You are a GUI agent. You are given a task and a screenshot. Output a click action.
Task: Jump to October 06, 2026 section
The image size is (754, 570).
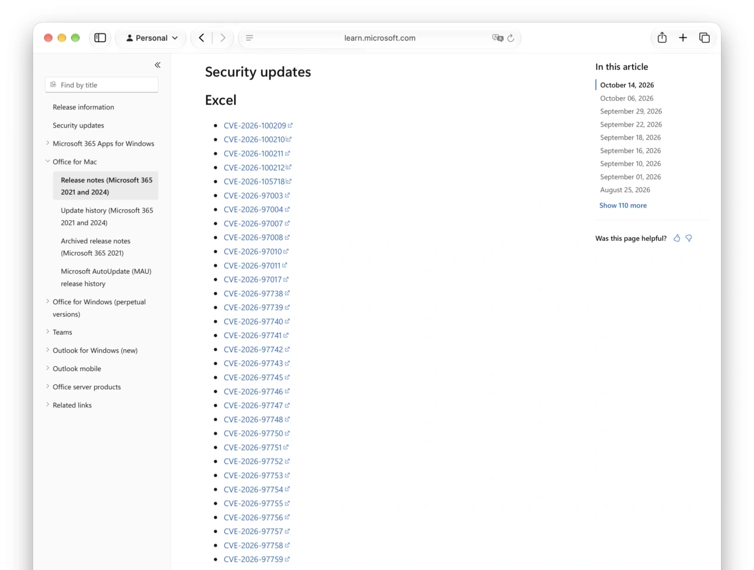pyautogui.click(x=627, y=98)
